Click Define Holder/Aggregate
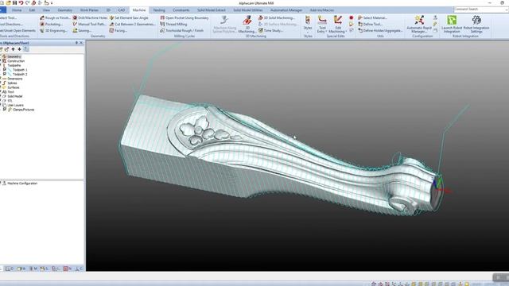 (380, 30)
